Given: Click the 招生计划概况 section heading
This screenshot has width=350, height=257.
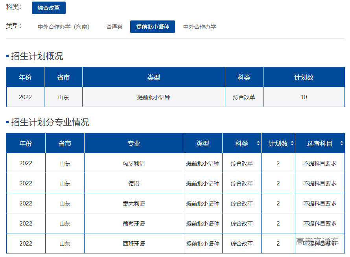Looking at the screenshot, I should point(37,56).
